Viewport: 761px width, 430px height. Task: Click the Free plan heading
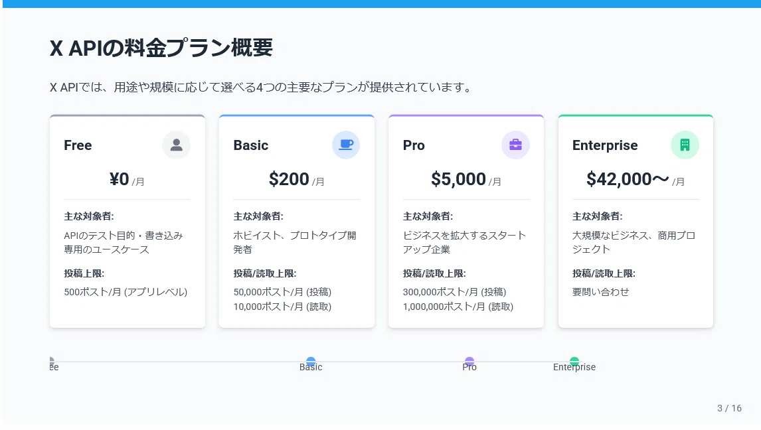pyautogui.click(x=78, y=145)
